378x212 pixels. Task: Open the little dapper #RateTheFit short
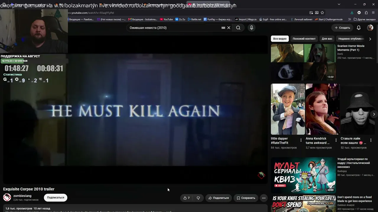tap(288, 109)
